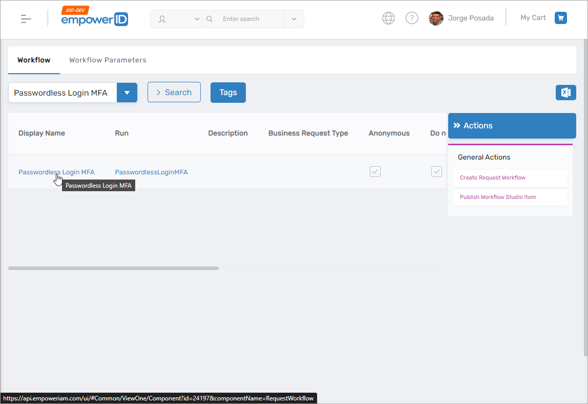Uncheck the checkbox in the Do n column

(x=436, y=171)
